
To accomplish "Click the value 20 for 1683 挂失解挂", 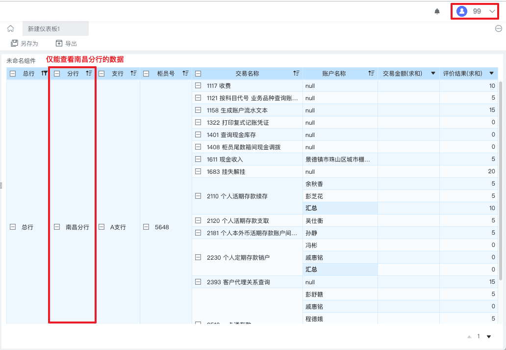I will click(491, 171).
